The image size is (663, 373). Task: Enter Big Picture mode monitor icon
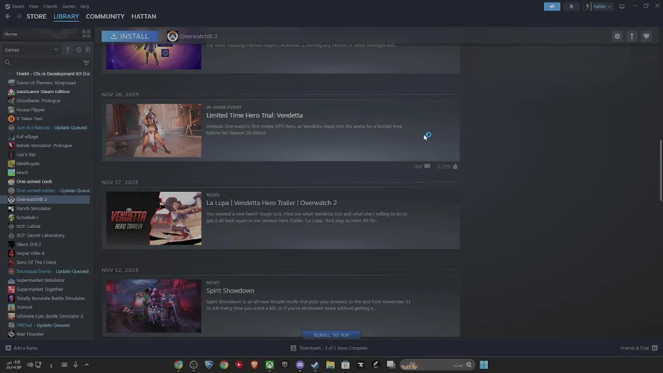(622, 6)
